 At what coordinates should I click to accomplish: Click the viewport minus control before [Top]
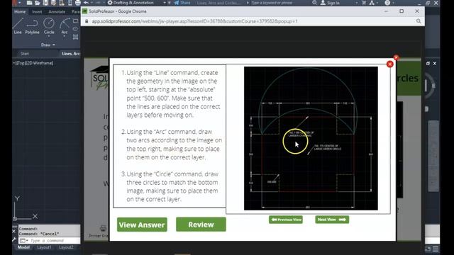tap(14, 63)
